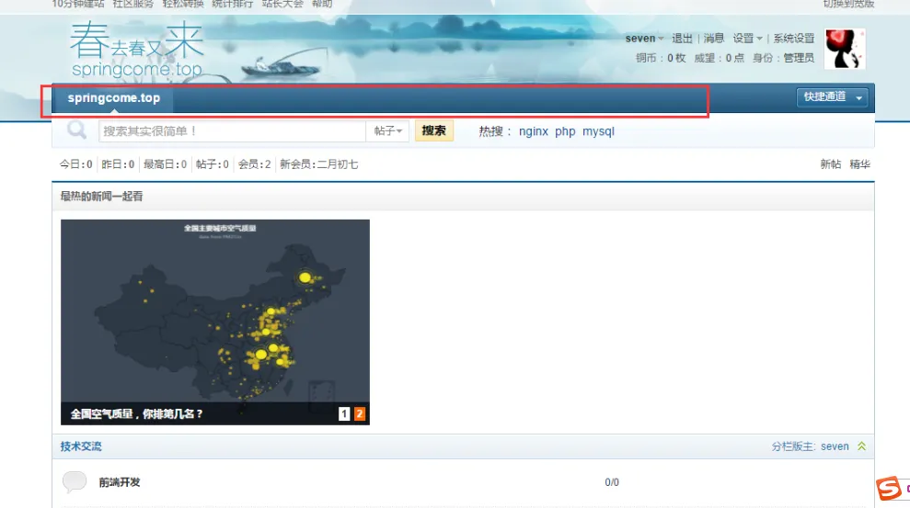Click the 退出 logout link
Screen dimensions: 910x508
pos(682,39)
